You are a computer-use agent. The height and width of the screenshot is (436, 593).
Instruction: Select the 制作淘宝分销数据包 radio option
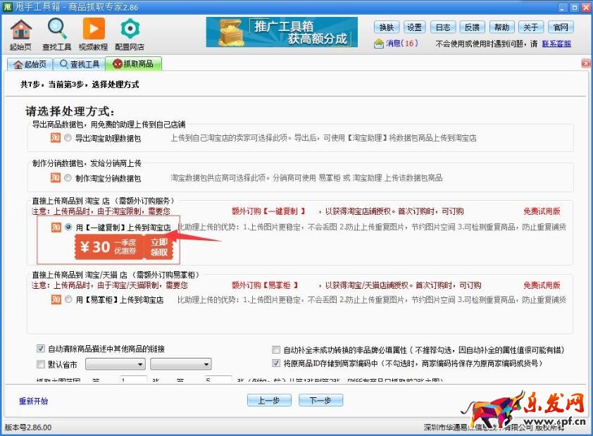(x=68, y=178)
